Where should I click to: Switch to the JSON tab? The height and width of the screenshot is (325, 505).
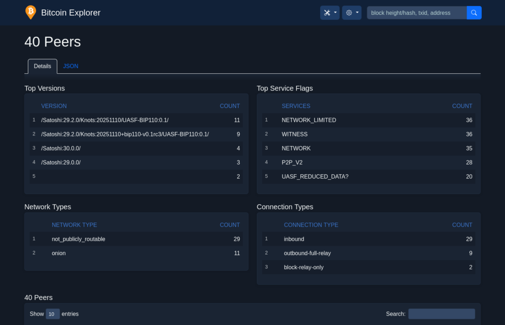[71, 66]
